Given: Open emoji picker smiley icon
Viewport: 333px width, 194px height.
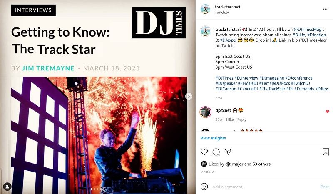Looking at the screenshot, I should [x=204, y=187].
